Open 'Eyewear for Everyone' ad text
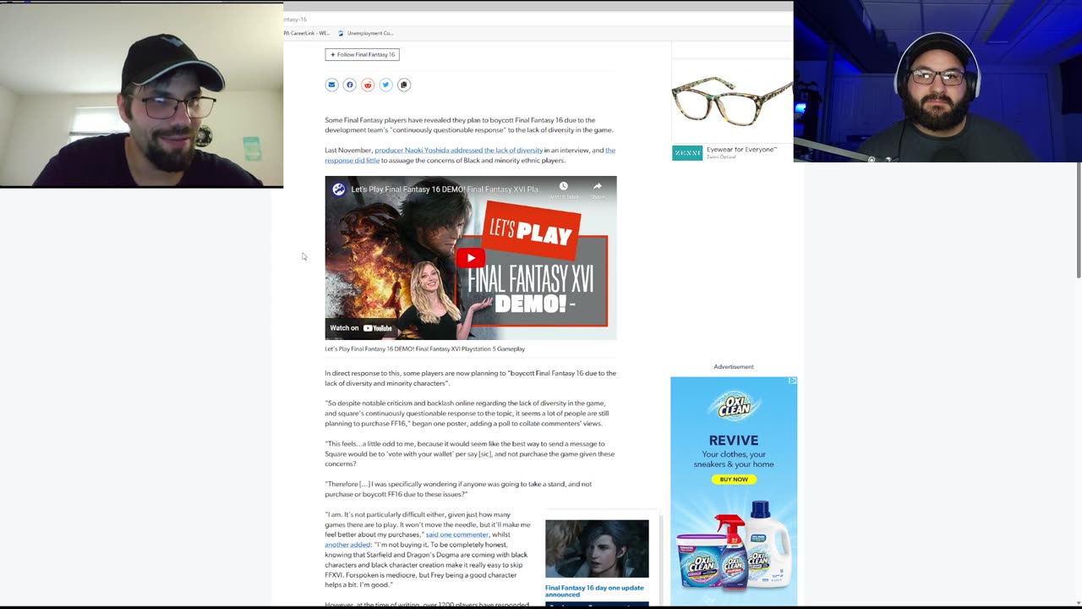Viewport: 1082px width, 609px height. point(741,150)
